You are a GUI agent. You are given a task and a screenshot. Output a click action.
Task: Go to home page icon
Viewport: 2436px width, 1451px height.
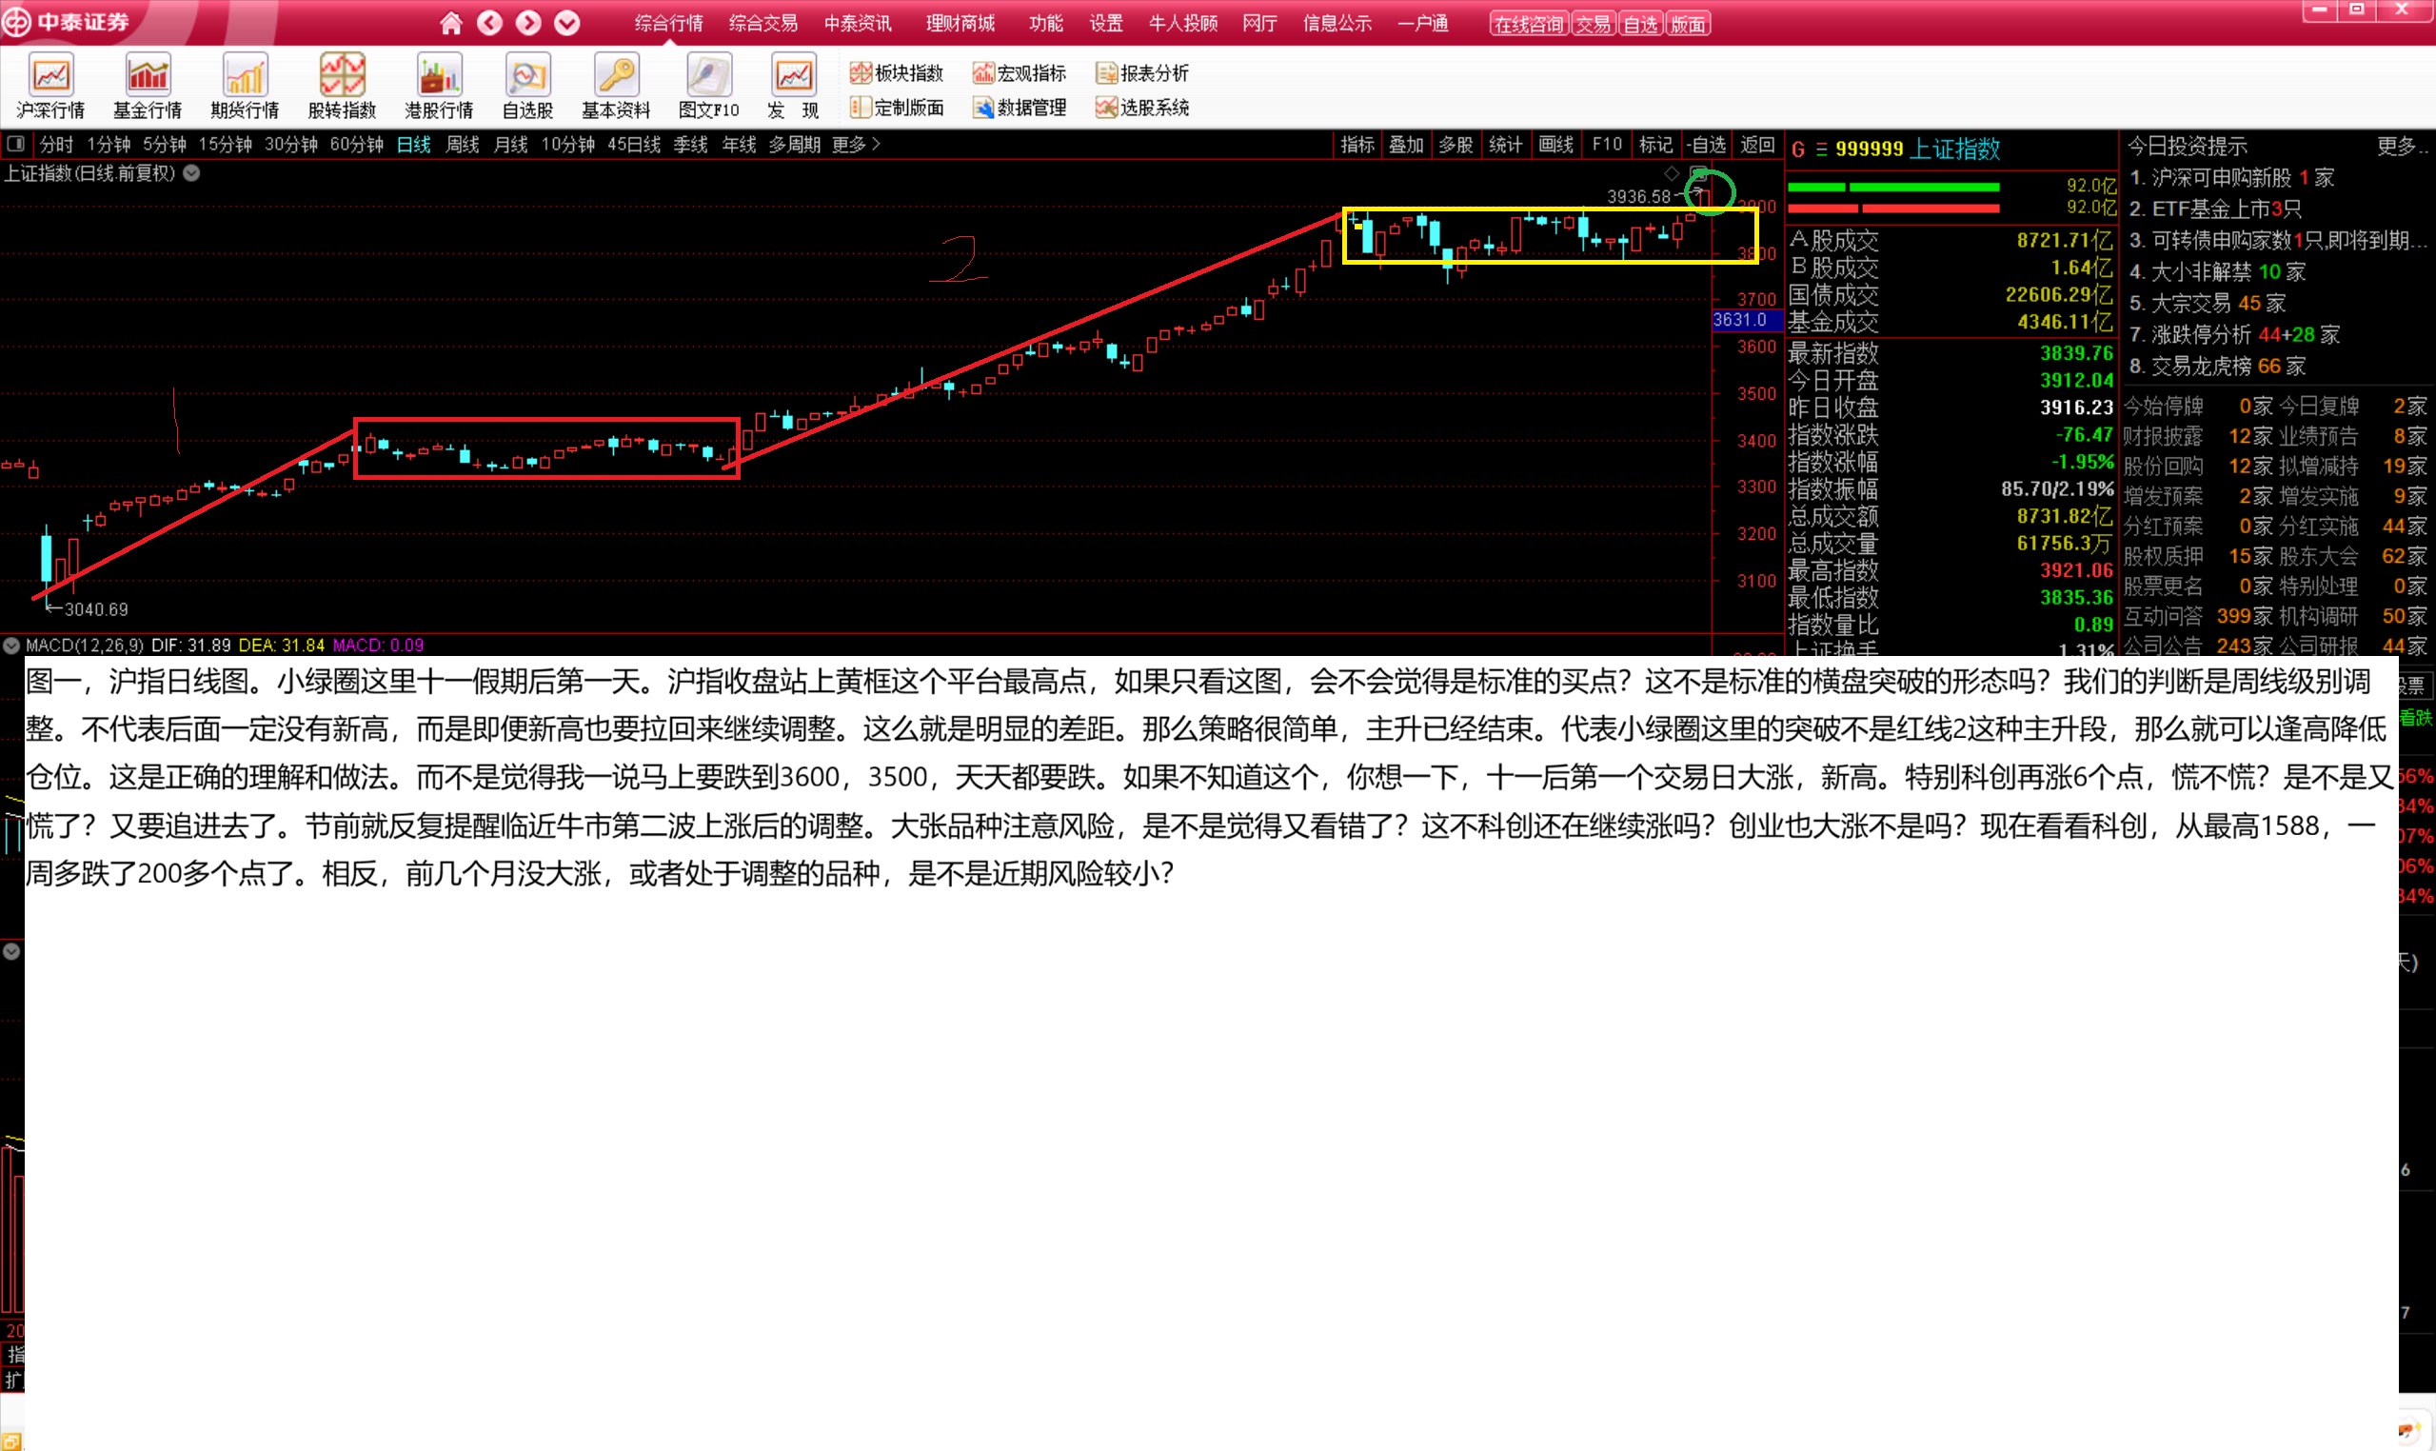click(x=450, y=24)
